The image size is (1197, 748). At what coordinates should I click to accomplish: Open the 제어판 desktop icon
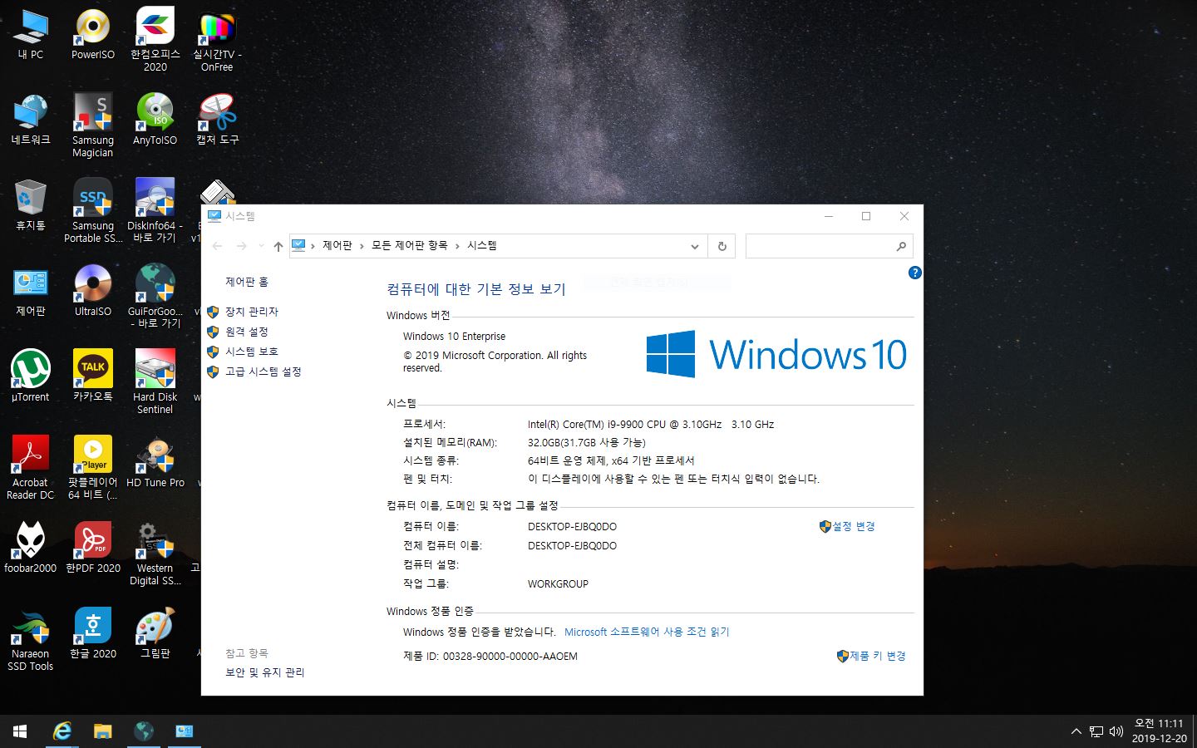pos(31,292)
